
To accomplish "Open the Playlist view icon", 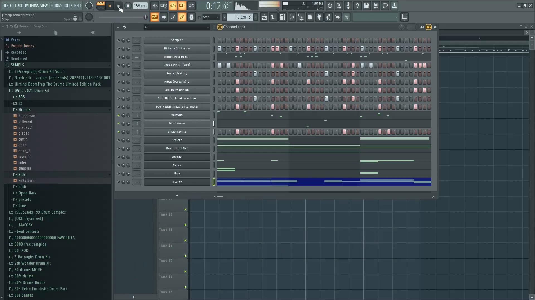I will coord(264,17).
